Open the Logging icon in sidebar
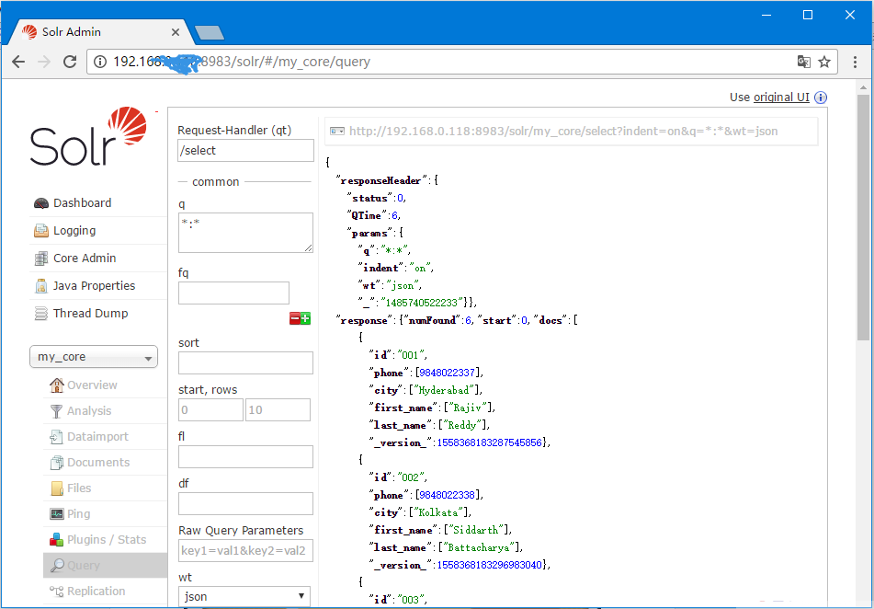Screen dimensions: 874x609 pyautogui.click(x=41, y=231)
